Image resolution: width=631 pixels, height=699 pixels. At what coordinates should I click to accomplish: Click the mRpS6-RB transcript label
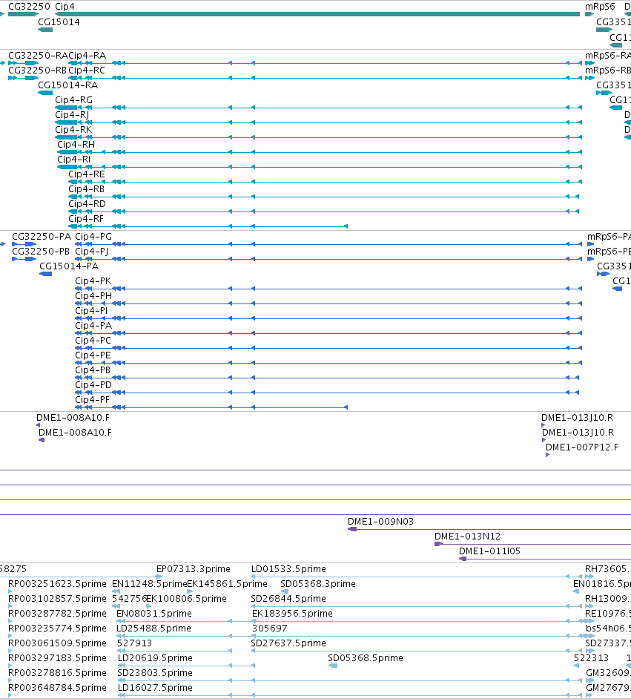[x=608, y=70]
